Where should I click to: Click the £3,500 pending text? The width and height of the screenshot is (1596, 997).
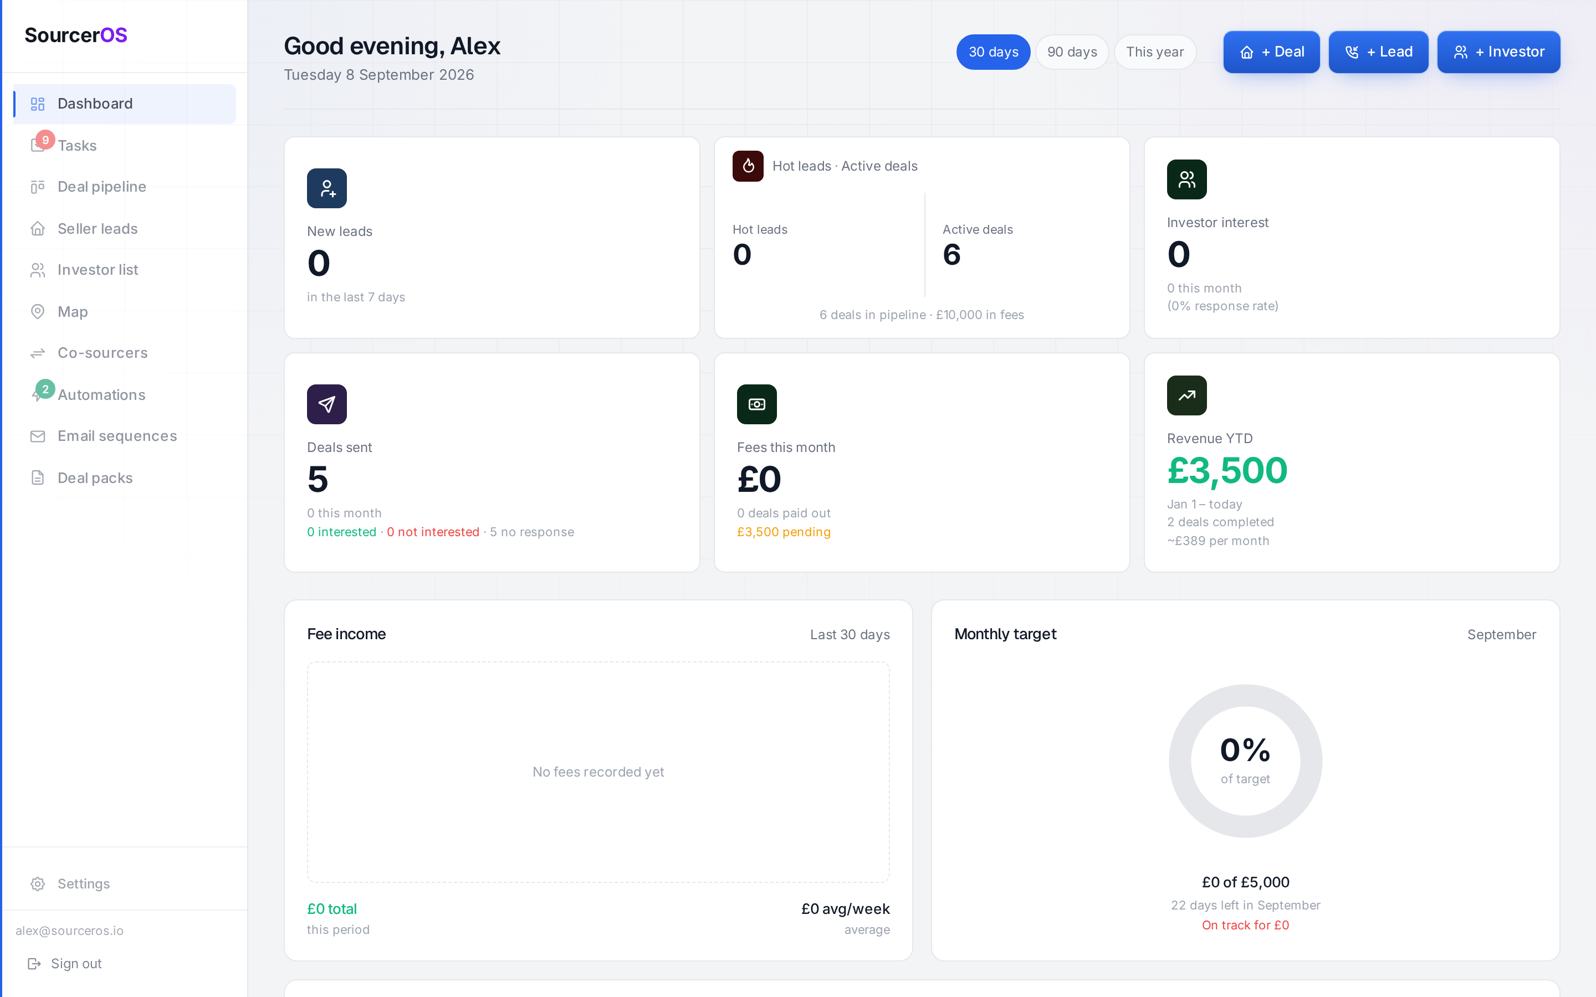click(x=784, y=532)
